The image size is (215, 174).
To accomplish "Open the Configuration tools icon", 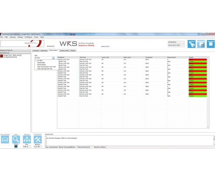I will tap(38, 140).
